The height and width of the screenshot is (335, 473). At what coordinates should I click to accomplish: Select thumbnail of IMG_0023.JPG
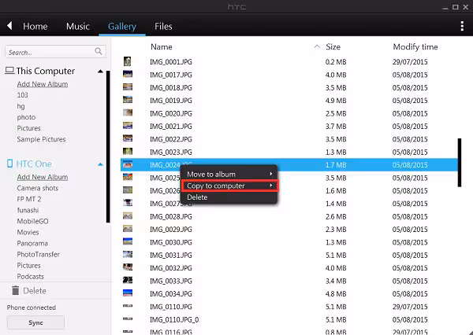click(128, 152)
